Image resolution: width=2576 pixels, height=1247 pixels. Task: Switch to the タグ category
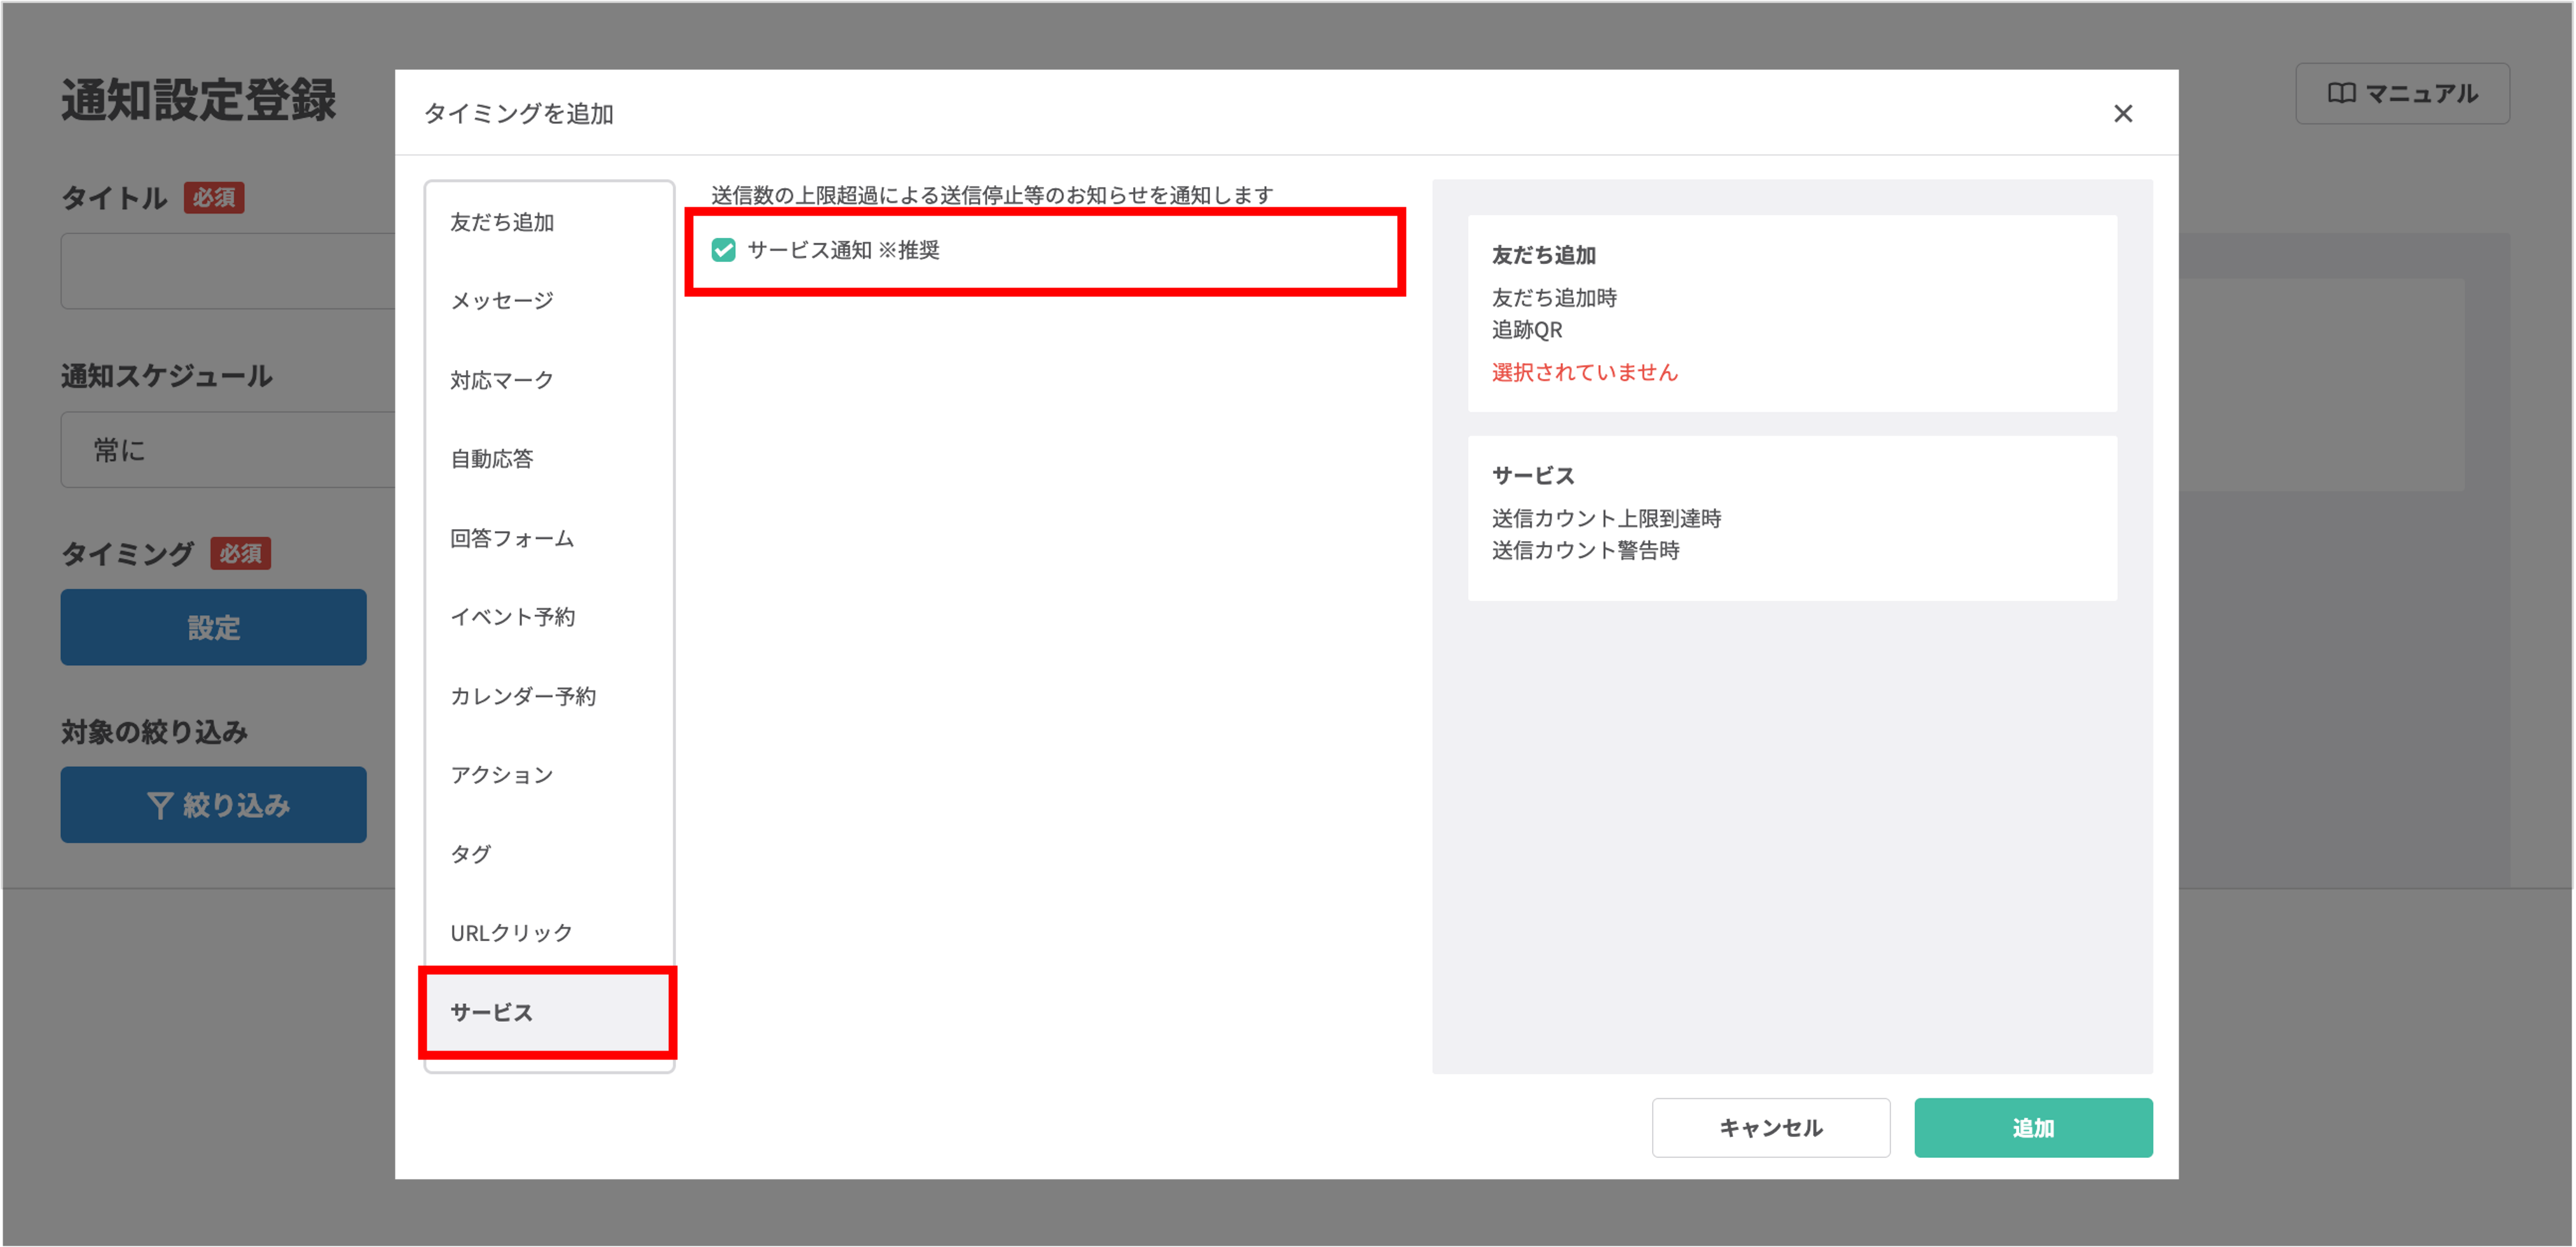pyautogui.click(x=548, y=854)
